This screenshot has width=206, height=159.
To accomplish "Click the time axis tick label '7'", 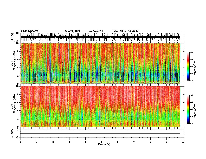I will coord(134,142).
